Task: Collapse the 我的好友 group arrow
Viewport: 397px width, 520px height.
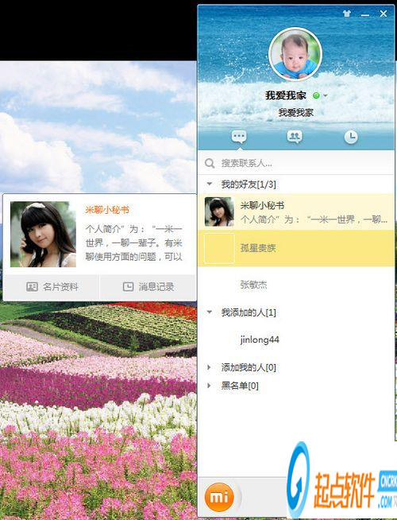Action: (210, 184)
